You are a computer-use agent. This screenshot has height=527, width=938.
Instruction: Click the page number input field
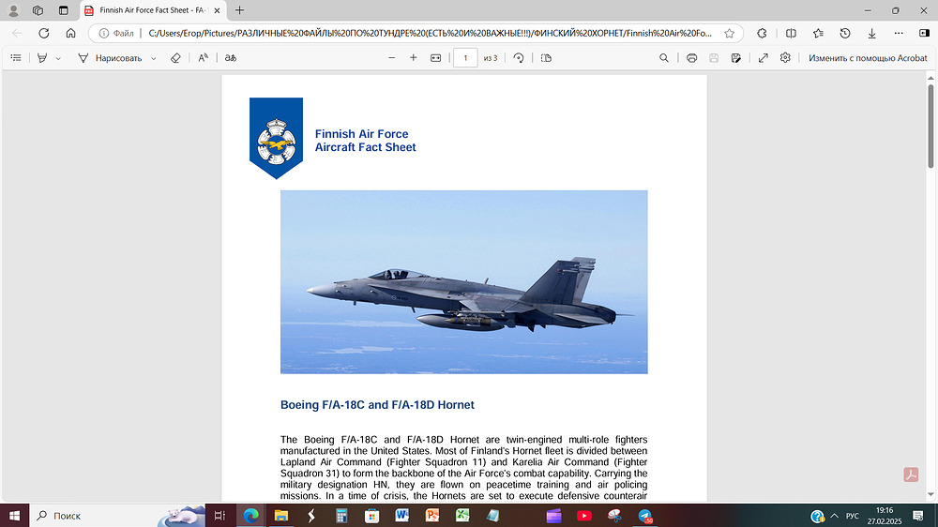(x=464, y=58)
